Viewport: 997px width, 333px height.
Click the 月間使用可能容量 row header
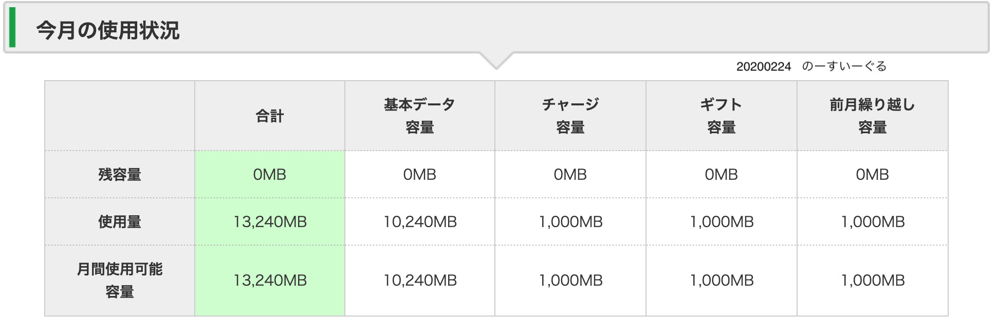pos(120,280)
